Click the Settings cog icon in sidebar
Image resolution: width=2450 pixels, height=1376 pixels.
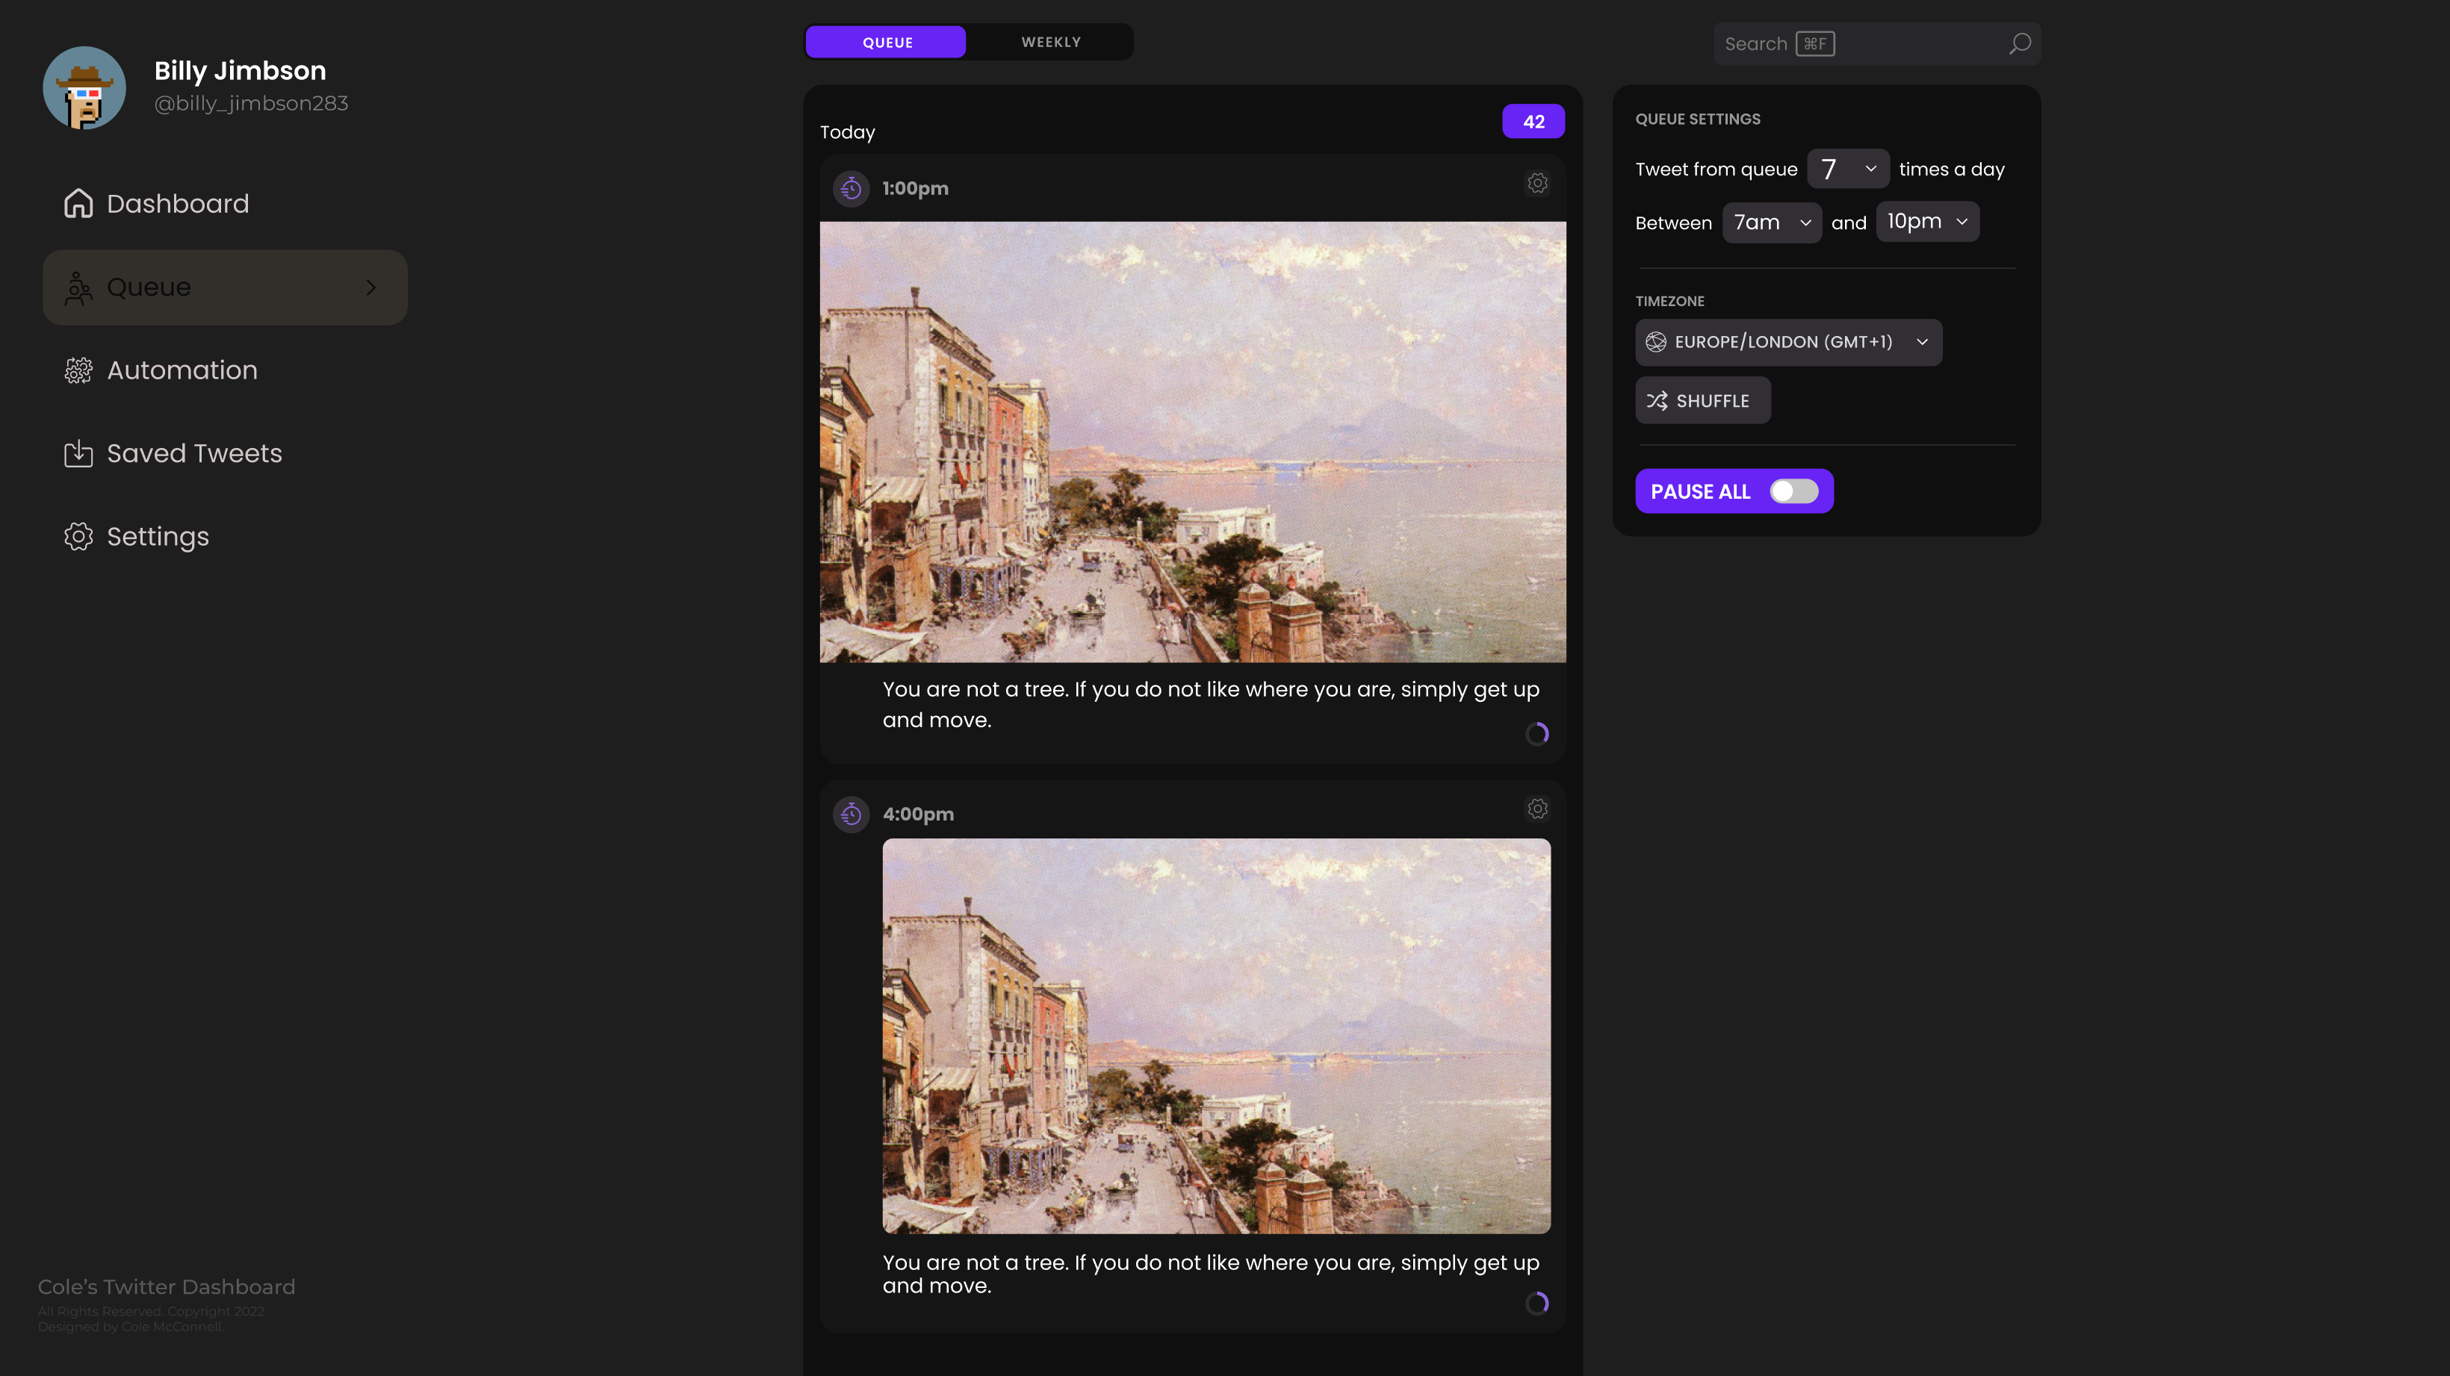(x=78, y=536)
